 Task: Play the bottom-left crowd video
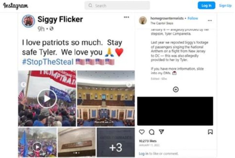[37, 147]
